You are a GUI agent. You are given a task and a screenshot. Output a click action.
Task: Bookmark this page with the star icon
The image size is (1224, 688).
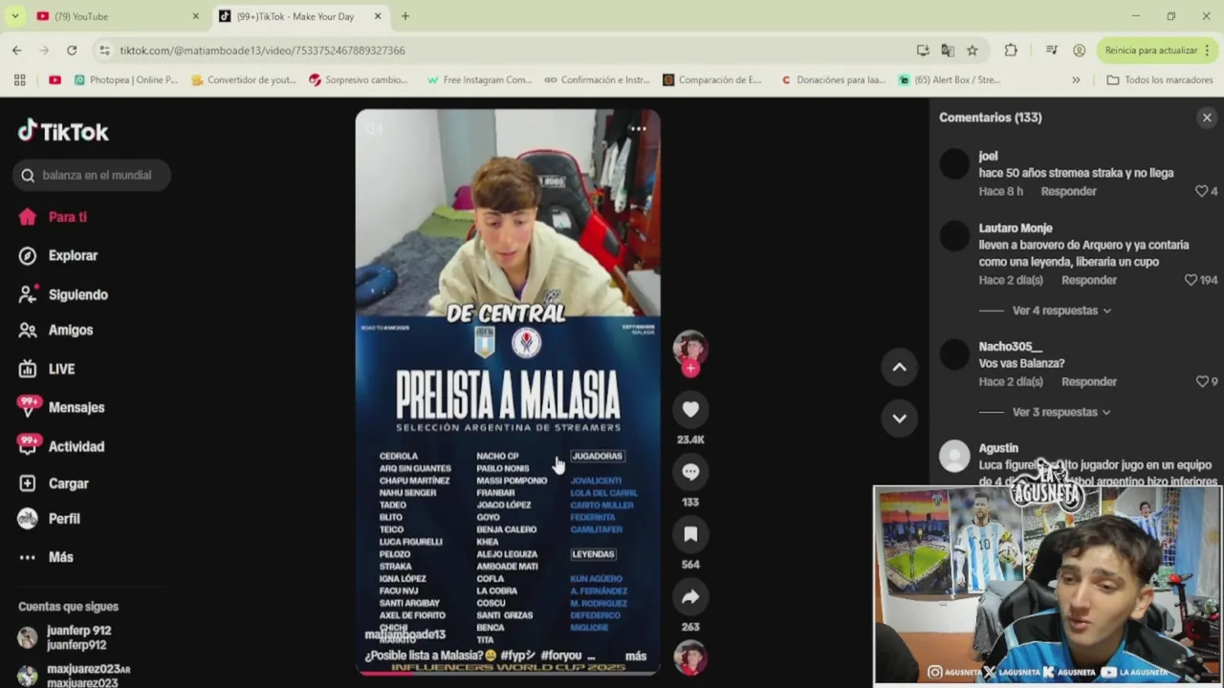pyautogui.click(x=973, y=50)
